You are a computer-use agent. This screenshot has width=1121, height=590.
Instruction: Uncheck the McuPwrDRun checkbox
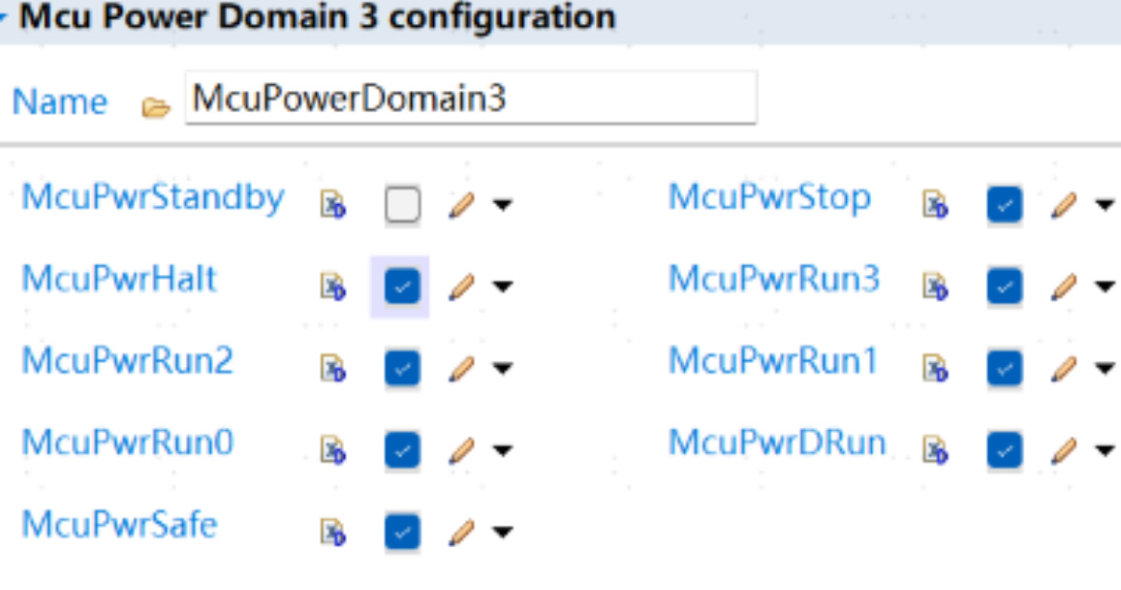click(x=1004, y=451)
